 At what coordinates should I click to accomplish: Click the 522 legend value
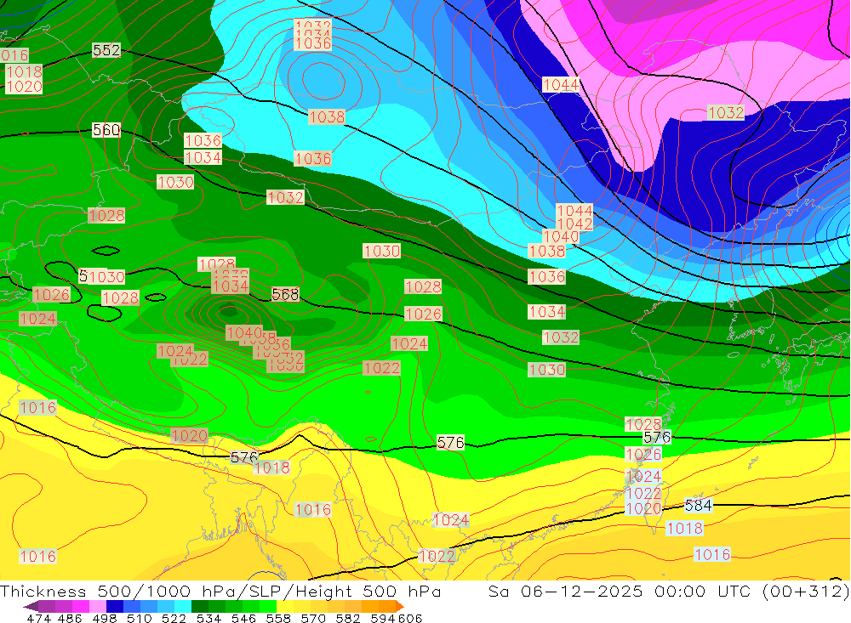pyautogui.click(x=174, y=618)
